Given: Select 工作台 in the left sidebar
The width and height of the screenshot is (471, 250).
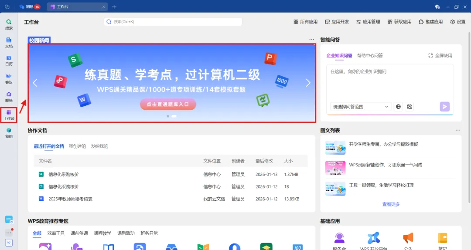Looking at the screenshot, I should pos(9,115).
